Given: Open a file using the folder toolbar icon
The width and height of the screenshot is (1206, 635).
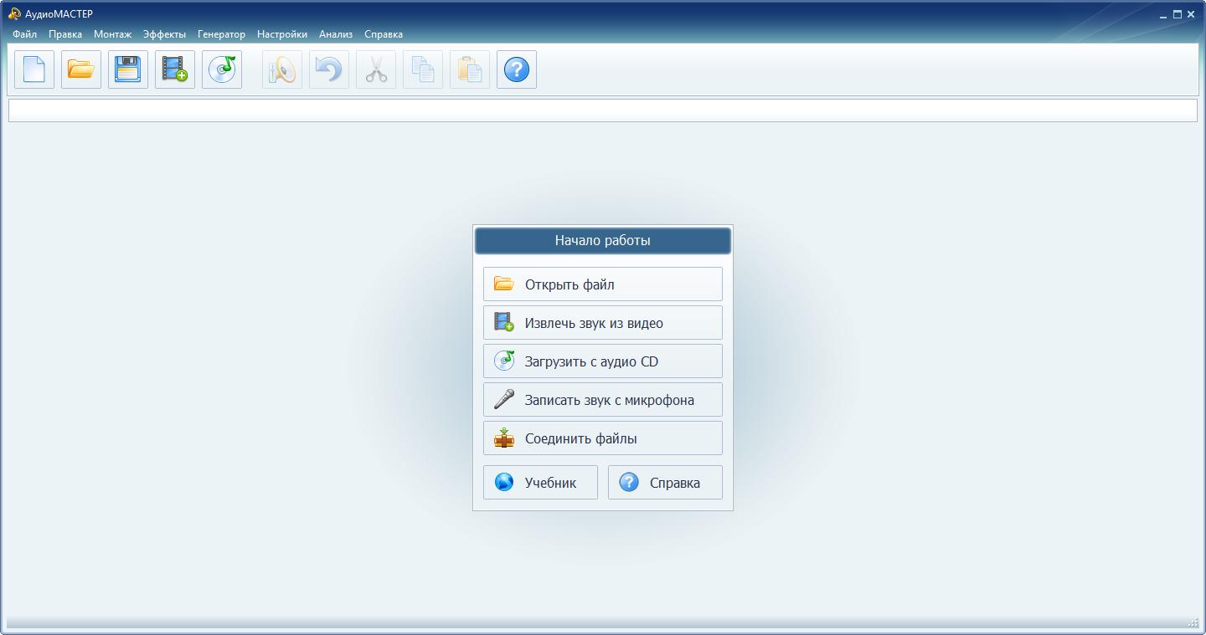Looking at the screenshot, I should click(x=81, y=69).
